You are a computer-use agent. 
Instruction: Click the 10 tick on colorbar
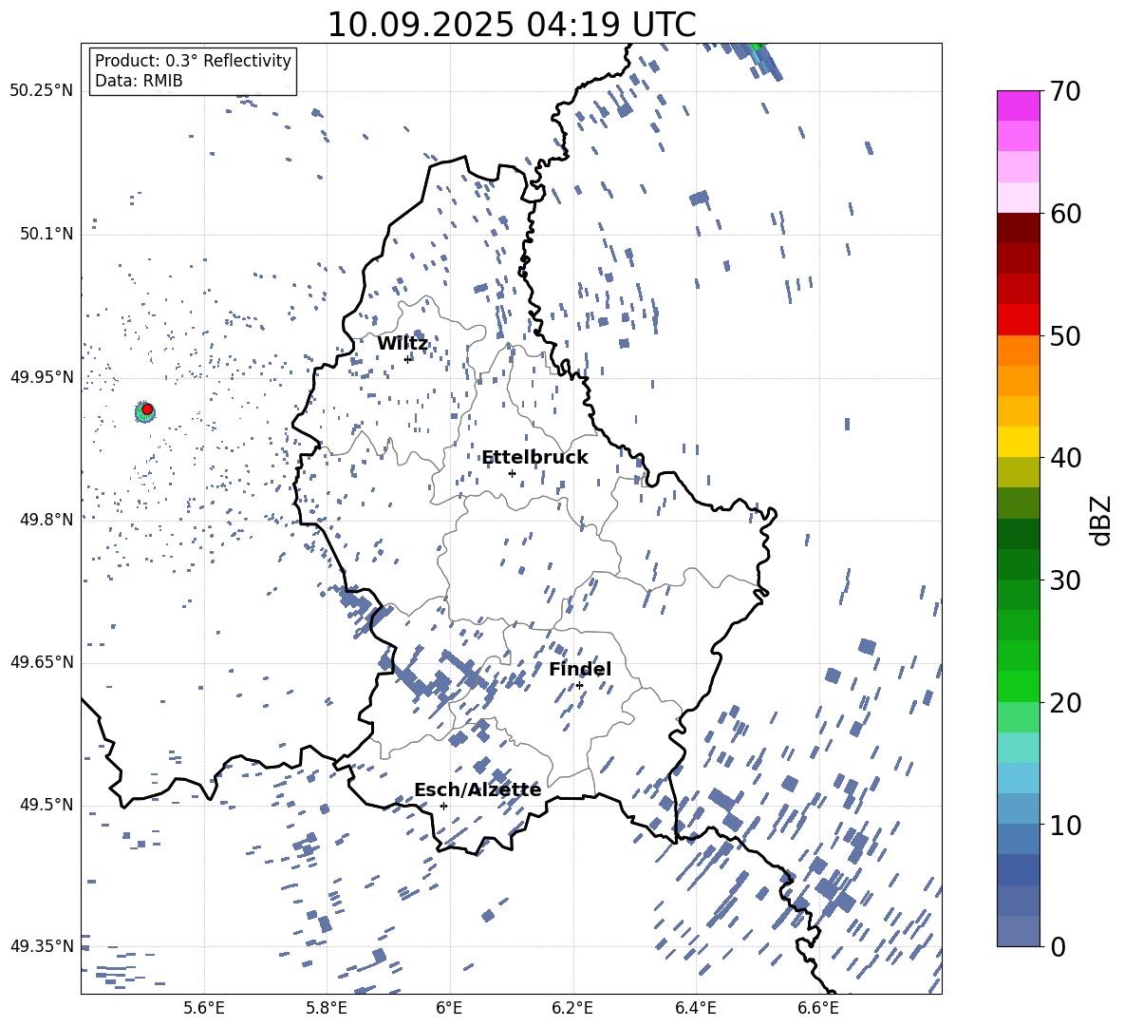click(1065, 825)
